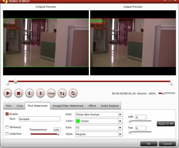Stop video playback

[19, 93]
